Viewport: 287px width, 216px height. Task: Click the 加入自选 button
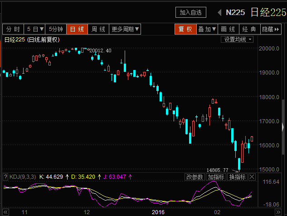pyautogui.click(x=191, y=12)
